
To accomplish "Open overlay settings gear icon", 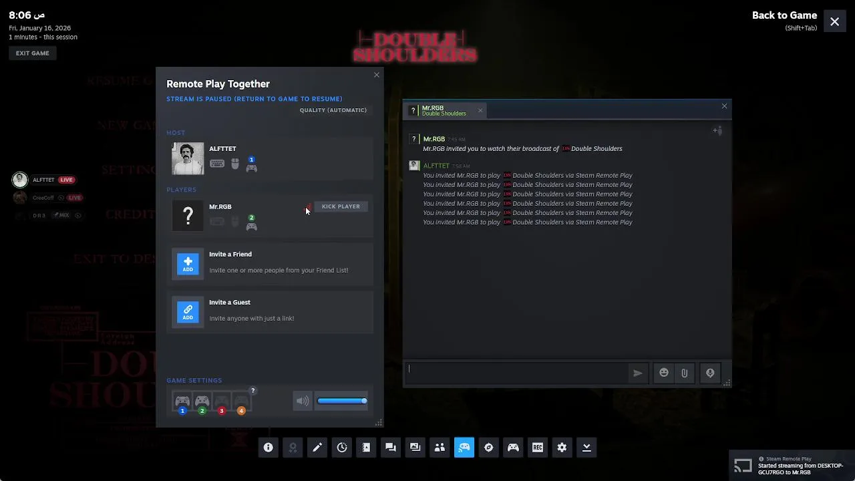I will tap(562, 448).
